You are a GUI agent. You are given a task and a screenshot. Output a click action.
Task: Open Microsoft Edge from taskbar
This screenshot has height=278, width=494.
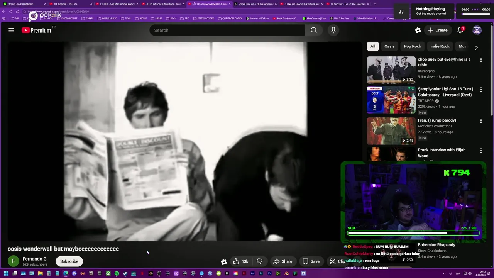click(x=66, y=273)
